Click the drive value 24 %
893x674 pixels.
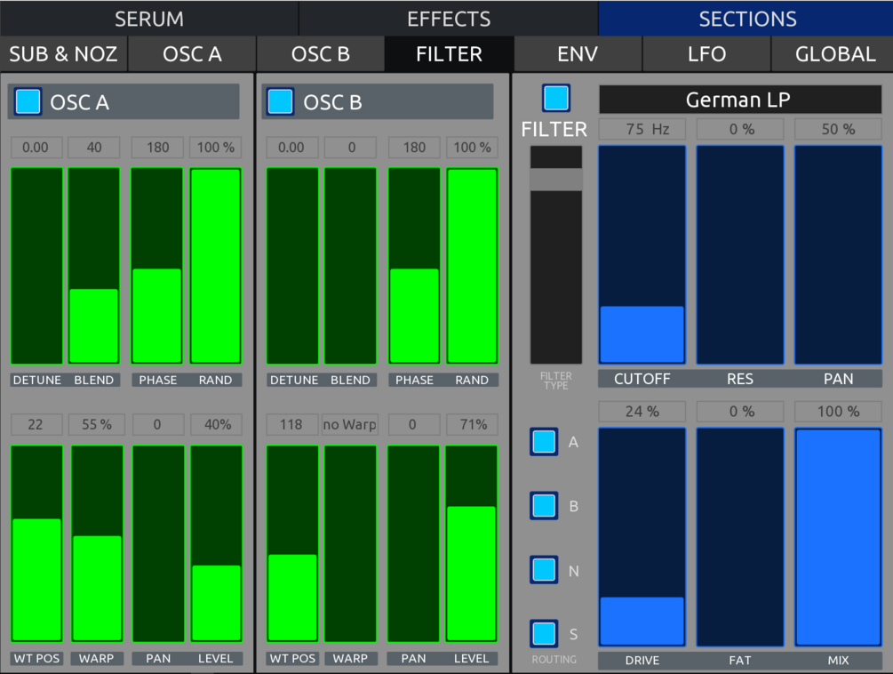coord(642,412)
